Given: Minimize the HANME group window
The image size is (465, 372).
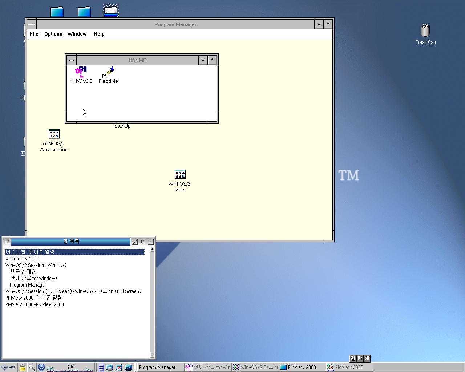Looking at the screenshot, I should click(203, 60).
